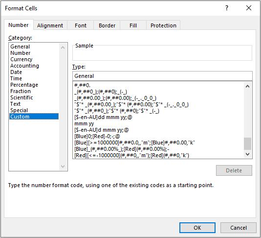Click the greyed-out Delete button
Screen dimensions: 261x238
coord(234,170)
